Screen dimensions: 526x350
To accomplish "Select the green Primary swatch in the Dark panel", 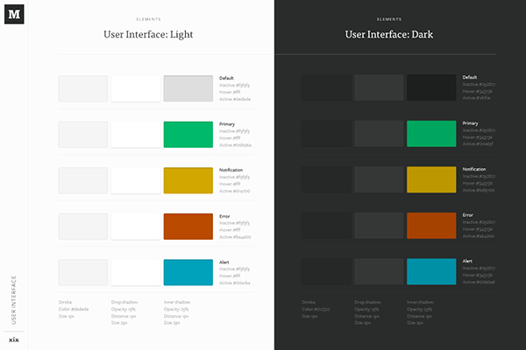I will pos(431,134).
